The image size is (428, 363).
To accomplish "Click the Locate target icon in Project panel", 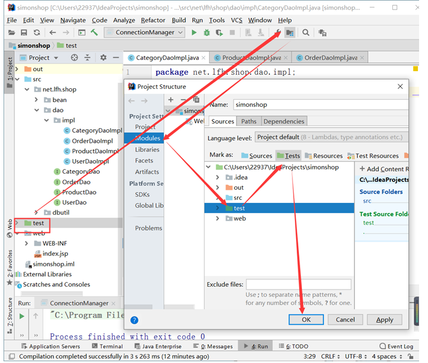I will (x=74, y=58).
